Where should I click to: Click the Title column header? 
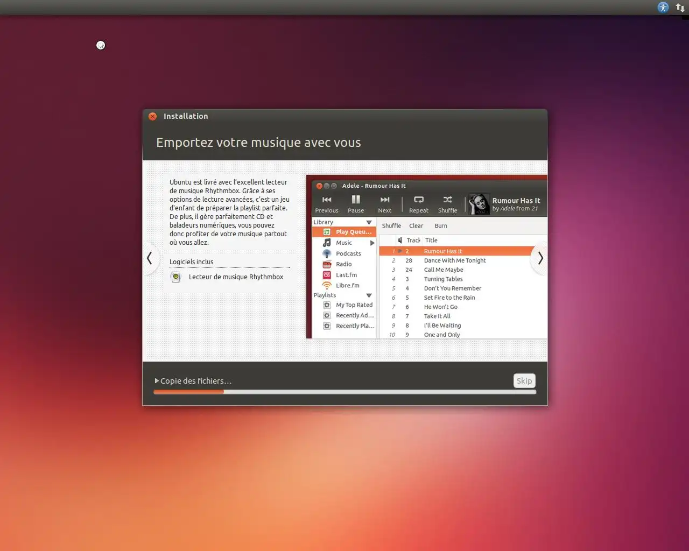point(431,241)
